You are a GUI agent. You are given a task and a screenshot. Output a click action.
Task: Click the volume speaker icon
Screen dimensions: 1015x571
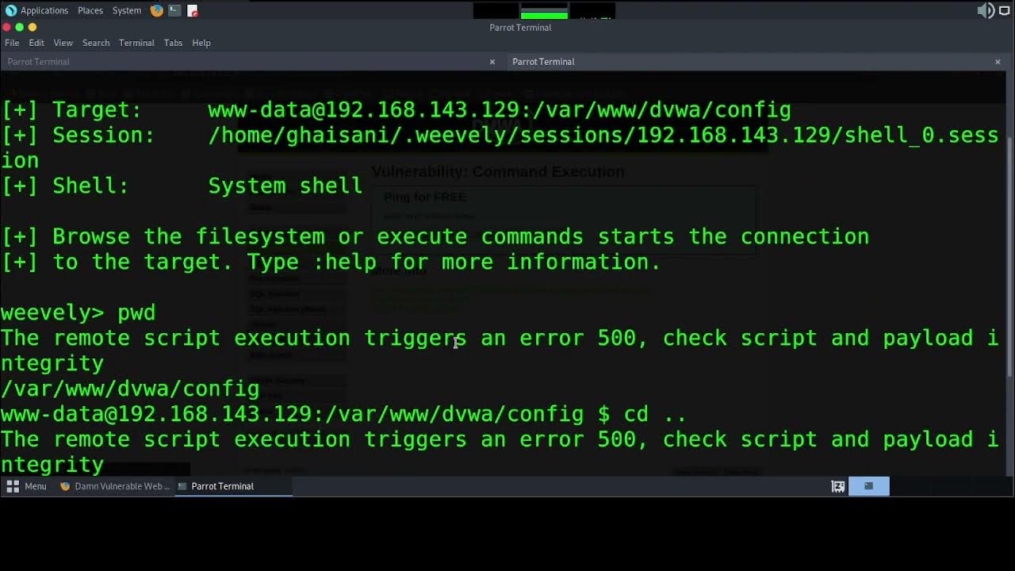click(x=985, y=10)
